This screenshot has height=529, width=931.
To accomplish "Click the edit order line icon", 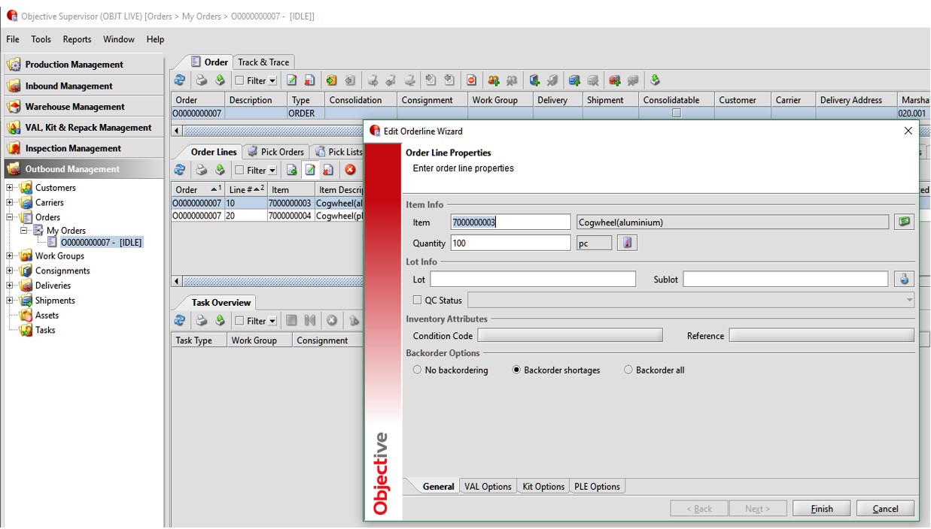I will click(x=309, y=171).
